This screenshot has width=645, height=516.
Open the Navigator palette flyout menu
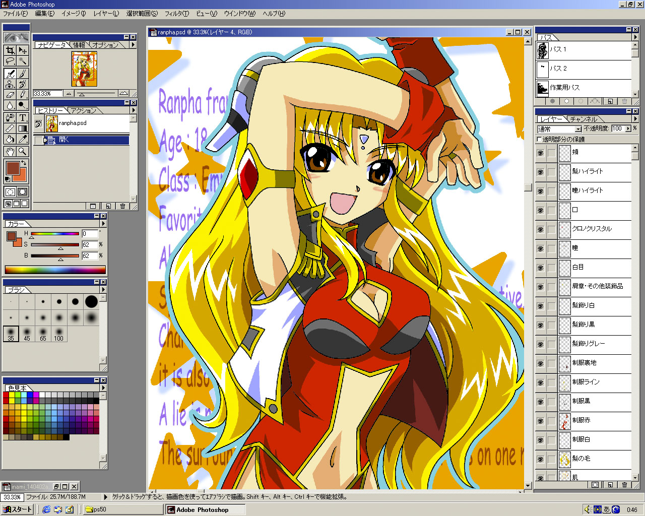133,45
